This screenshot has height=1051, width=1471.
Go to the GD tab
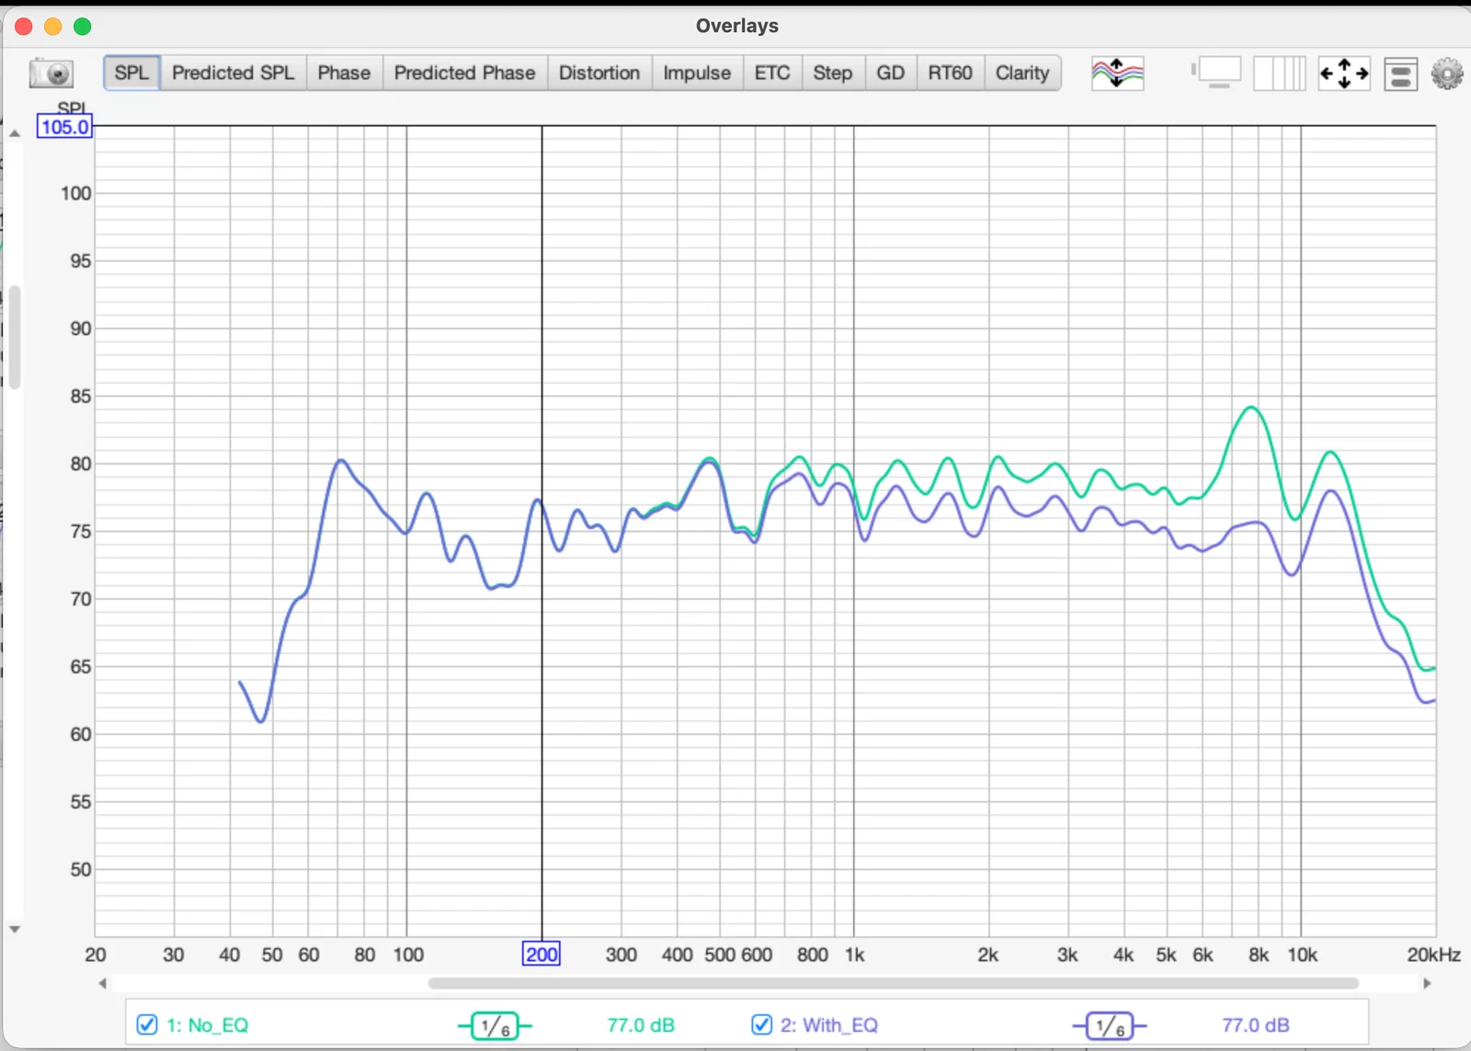pos(891,73)
